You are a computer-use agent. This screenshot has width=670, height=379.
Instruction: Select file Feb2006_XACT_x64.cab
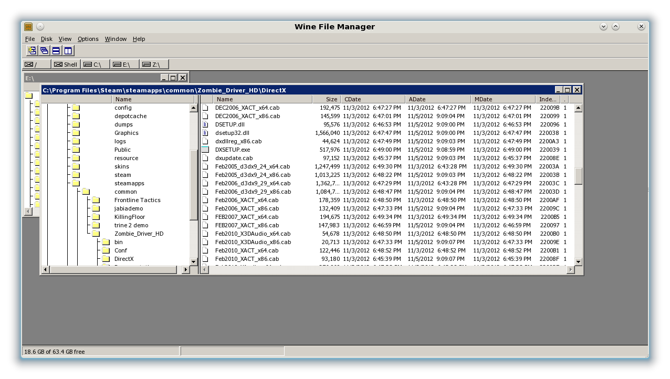pos(247,200)
